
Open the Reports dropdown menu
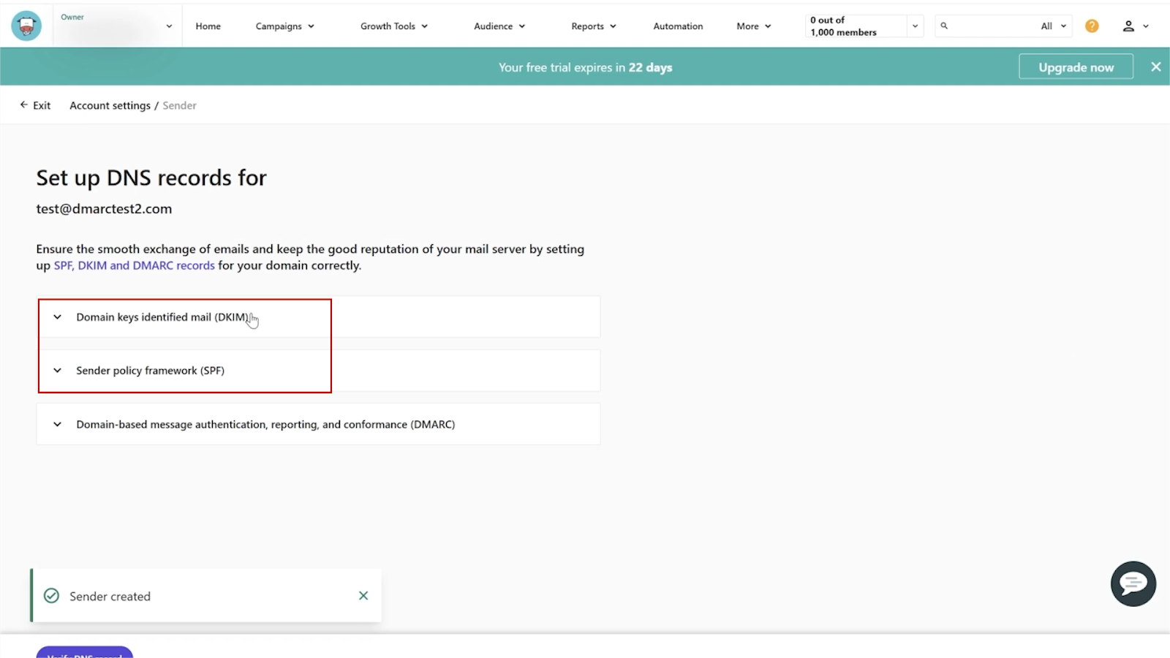coord(593,26)
